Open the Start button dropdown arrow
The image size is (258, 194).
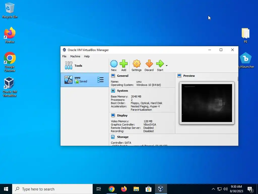[167, 66]
